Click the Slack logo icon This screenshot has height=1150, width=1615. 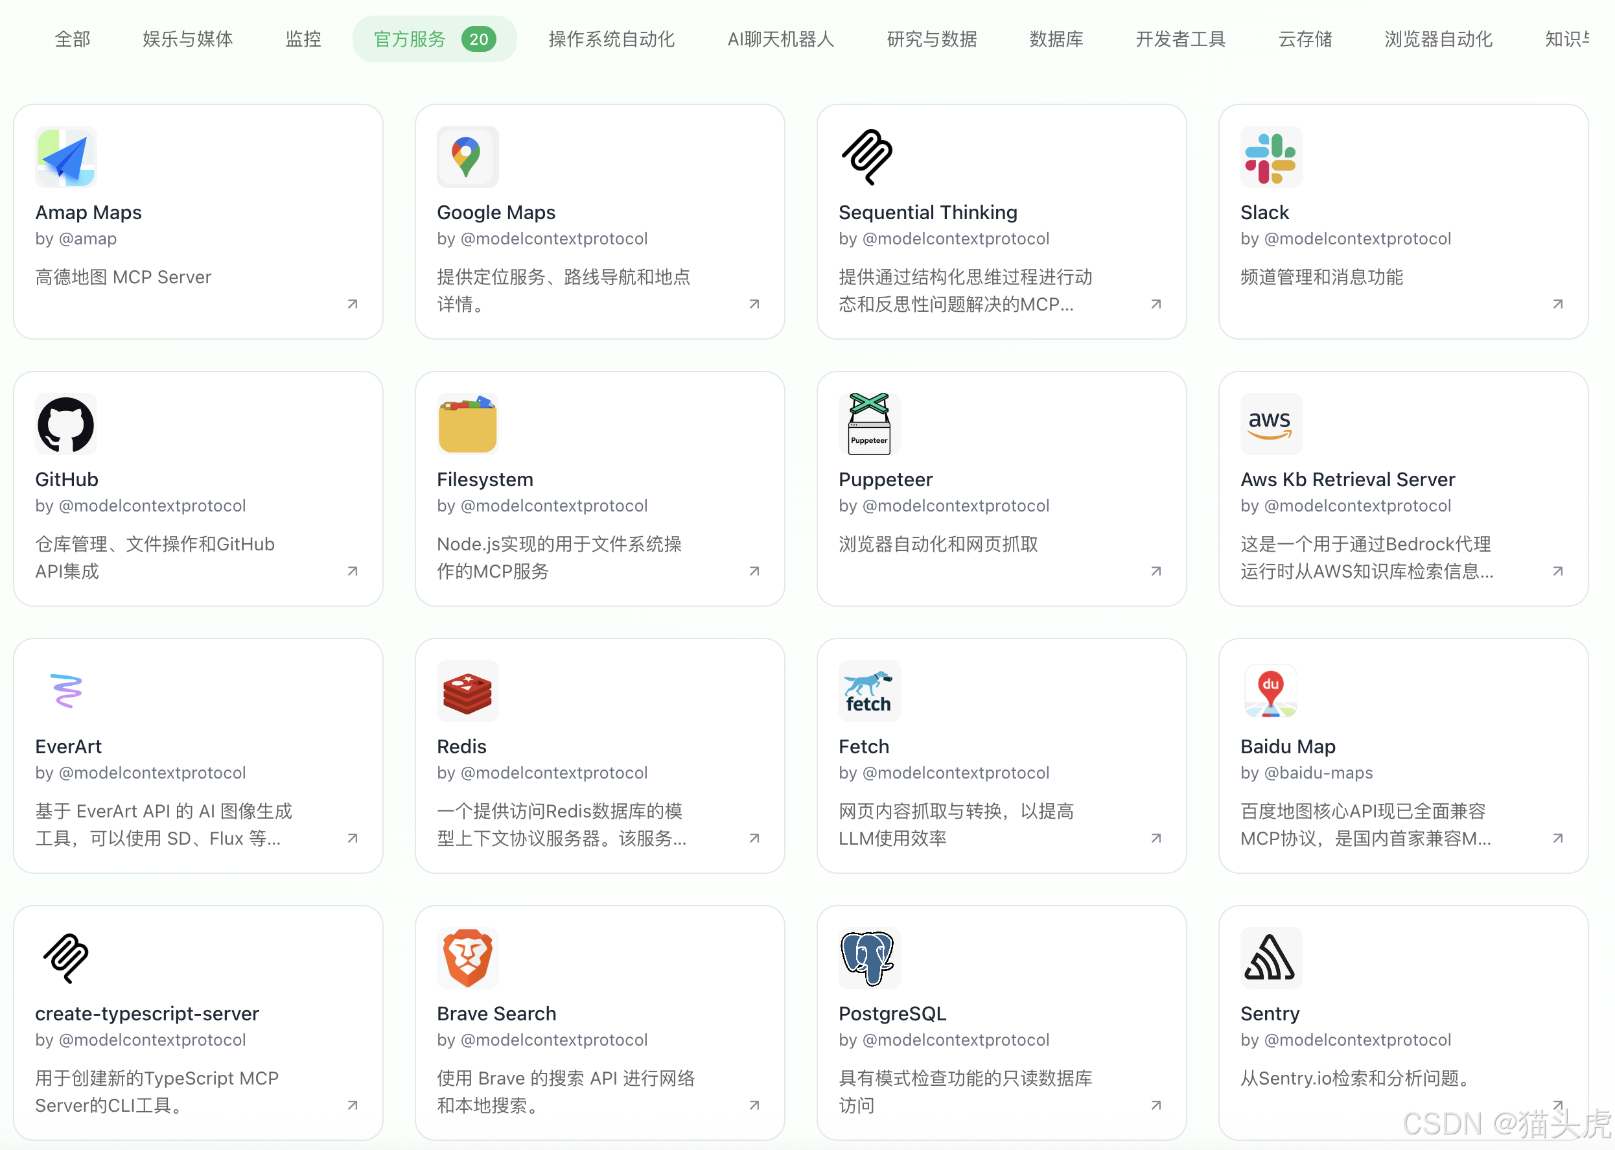pos(1270,156)
